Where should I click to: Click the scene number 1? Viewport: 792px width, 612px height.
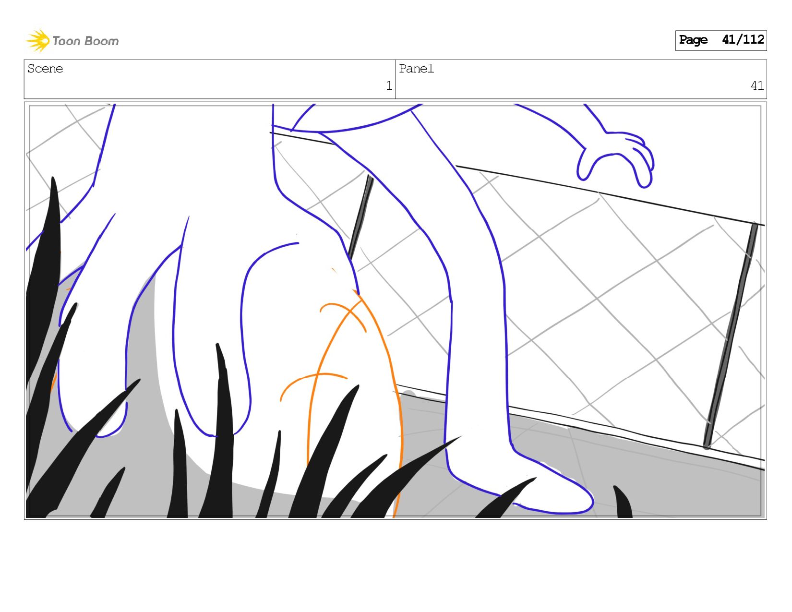389,86
